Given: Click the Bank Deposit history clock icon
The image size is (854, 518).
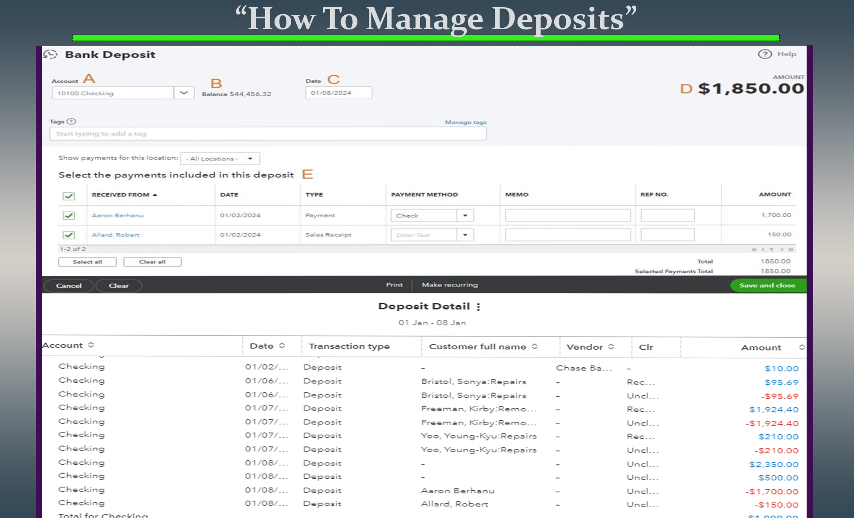Looking at the screenshot, I should click(x=50, y=54).
